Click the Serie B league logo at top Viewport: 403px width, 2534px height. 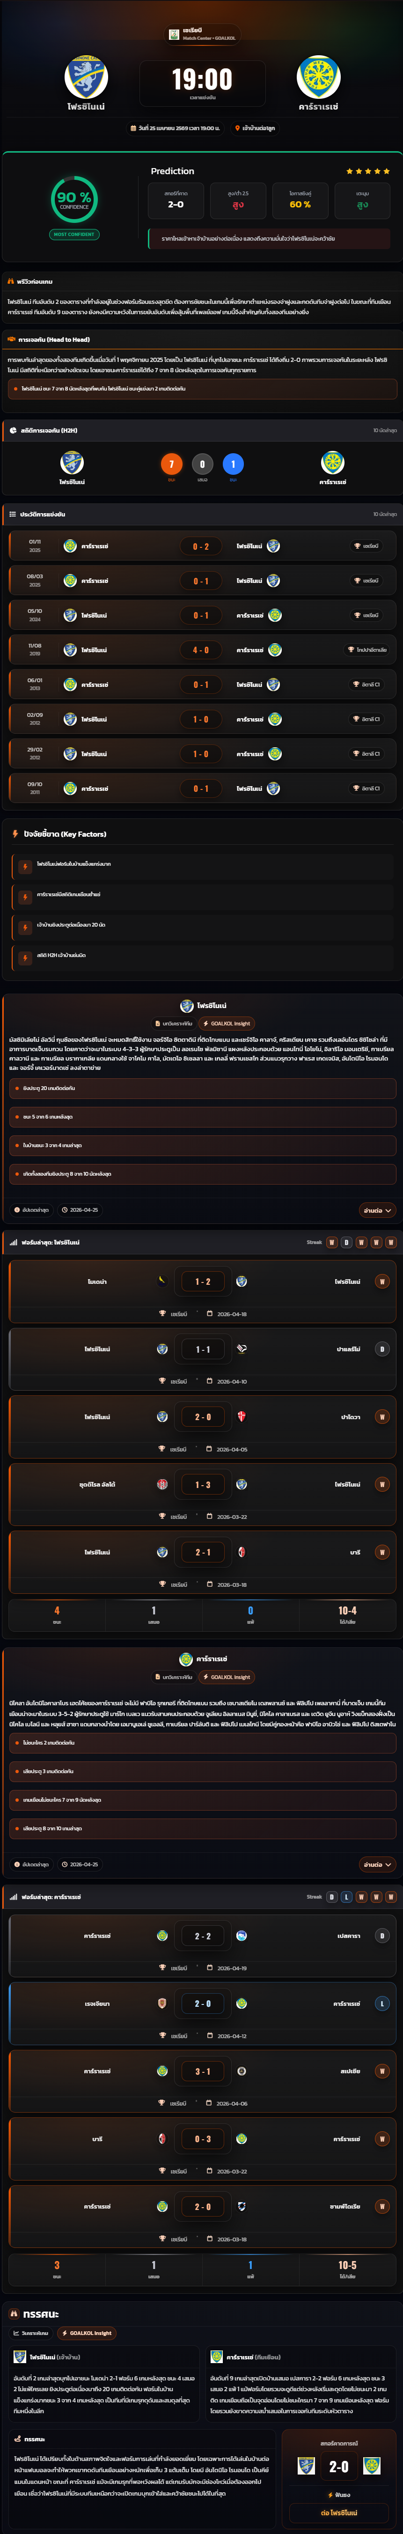[x=174, y=35]
